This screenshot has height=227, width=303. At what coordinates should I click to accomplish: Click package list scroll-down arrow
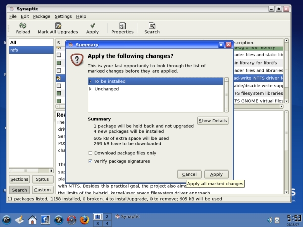(x=286, y=101)
